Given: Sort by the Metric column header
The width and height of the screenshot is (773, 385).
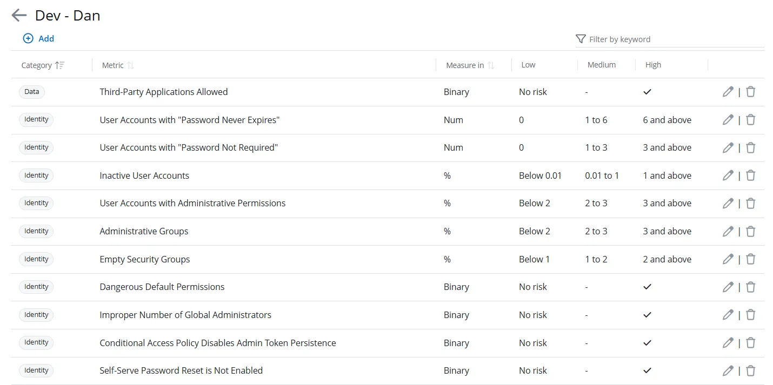Looking at the screenshot, I should tap(118, 65).
